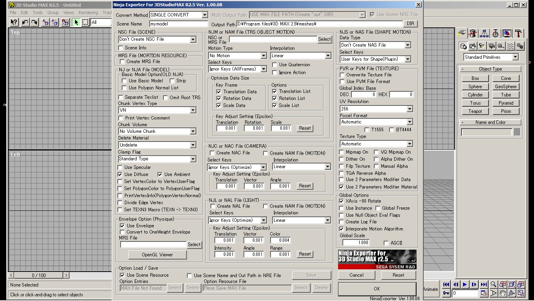Click Go to Start playback button
Screen dimensions: 534x301
coord(446,285)
